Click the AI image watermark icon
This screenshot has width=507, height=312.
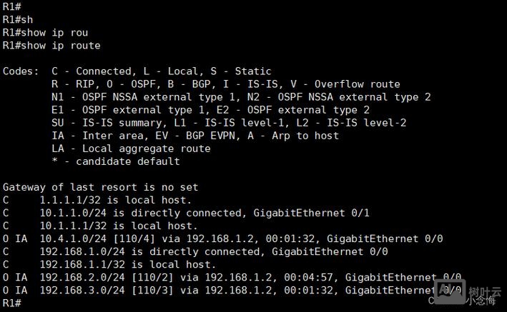point(451,289)
